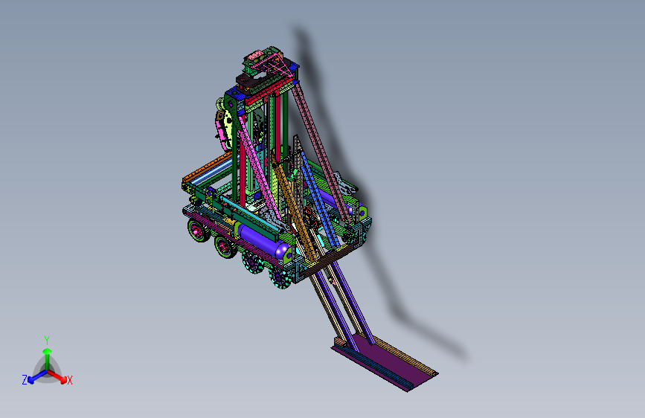Select the purple cylinder tank on robot chassis
The height and width of the screenshot is (418, 645).
pos(263,241)
